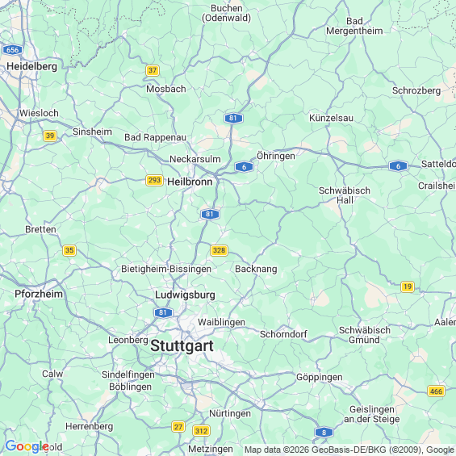Click the yellow 39 road shield near Wiesloch
456x456 pixels.
(x=50, y=136)
